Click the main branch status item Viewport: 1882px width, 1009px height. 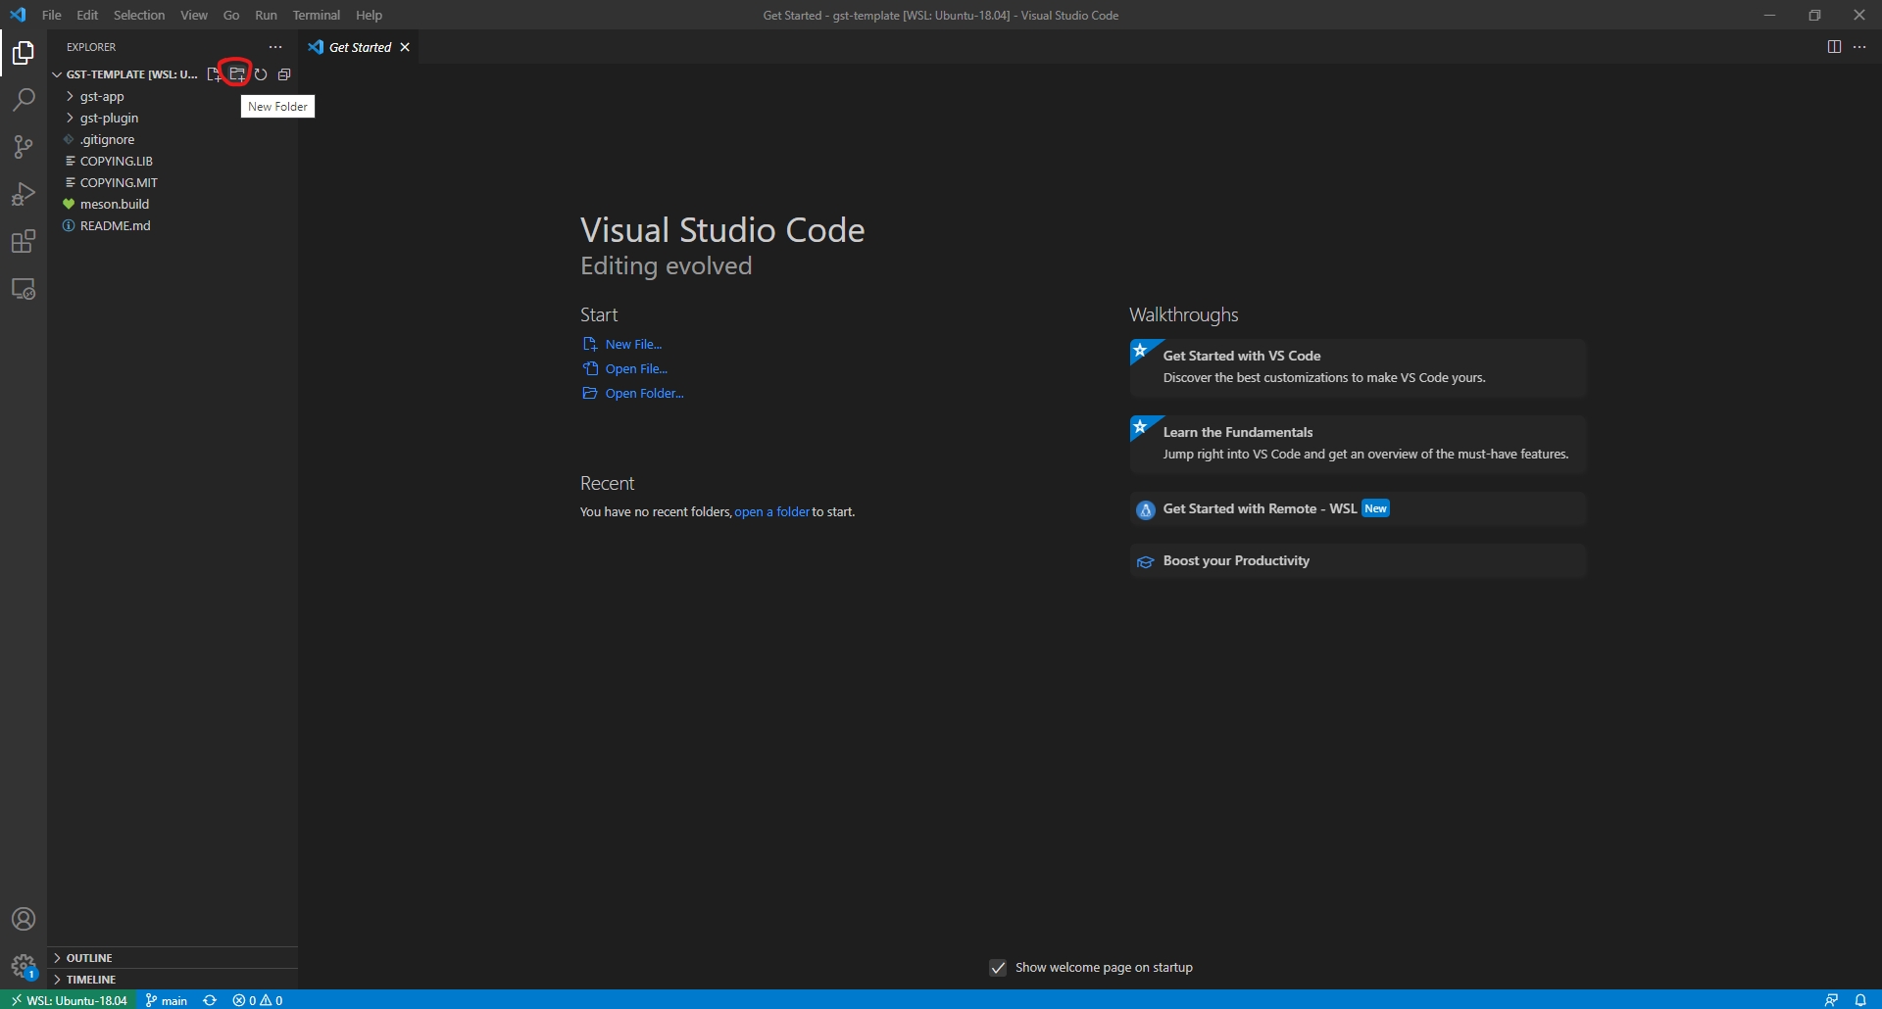(167, 1000)
